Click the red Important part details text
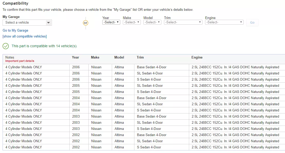 (x=20, y=61)
